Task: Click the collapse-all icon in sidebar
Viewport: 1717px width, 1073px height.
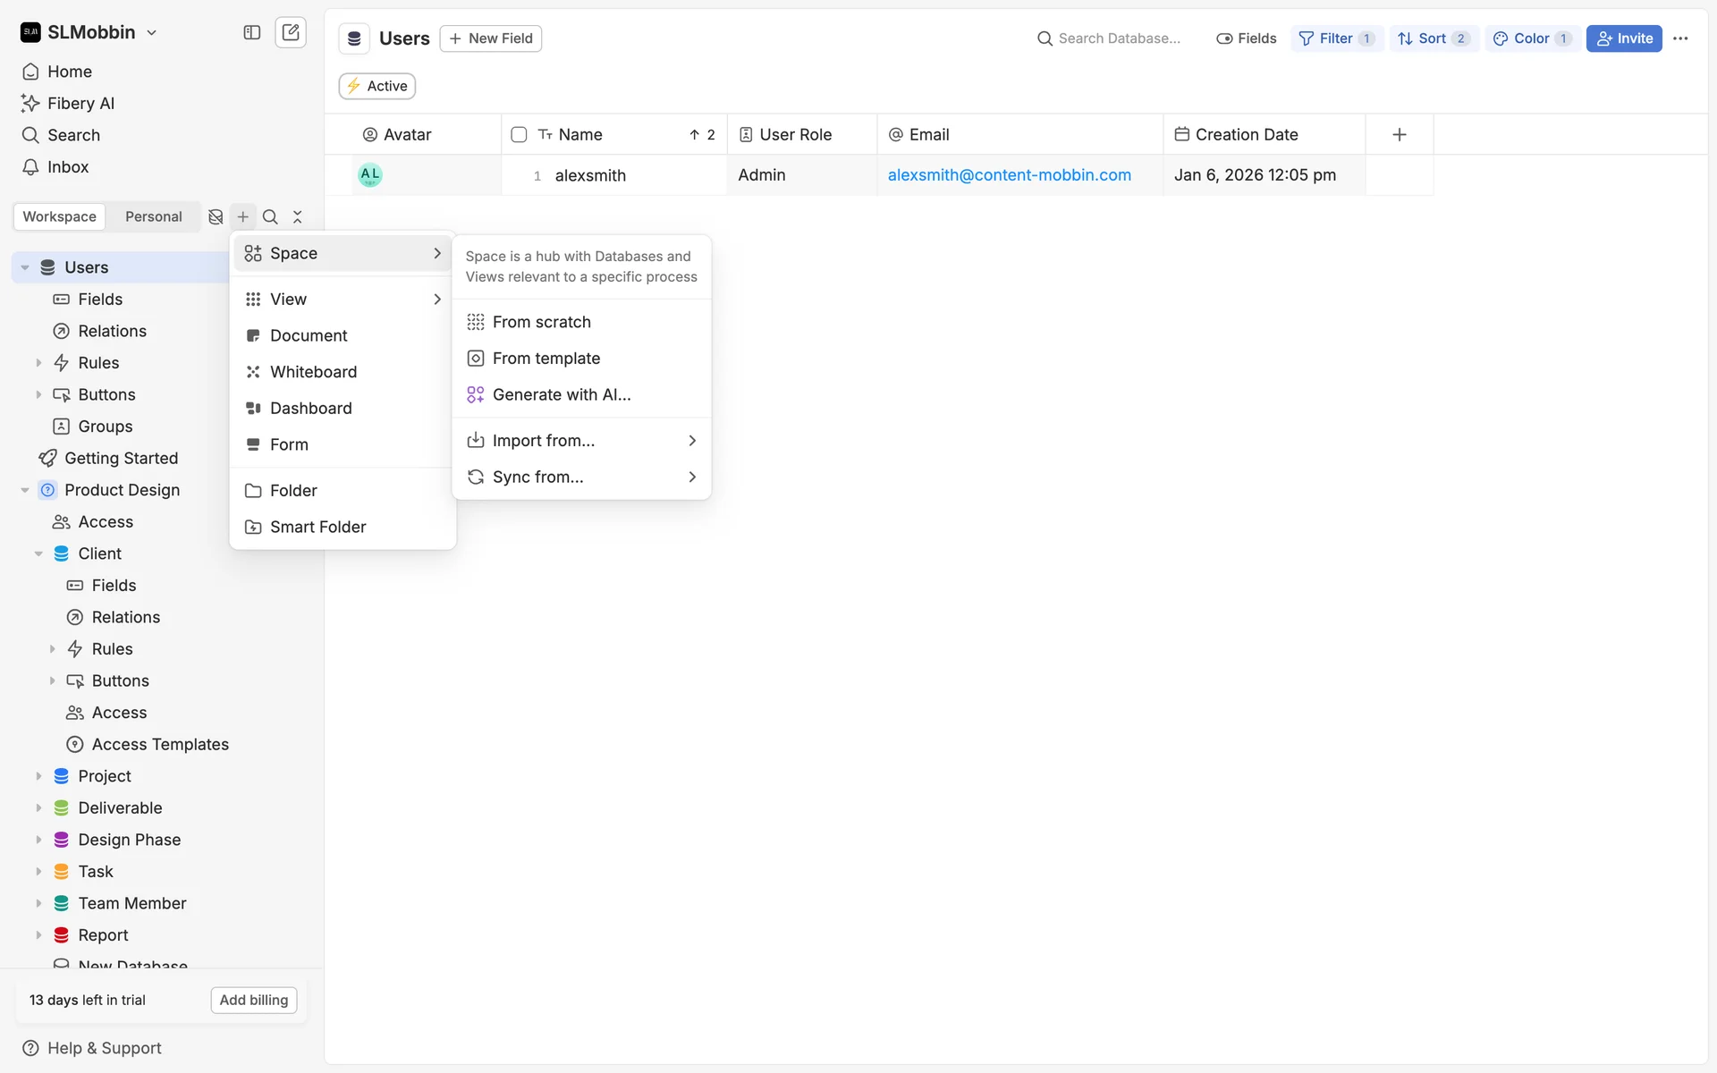Action: pos(298,216)
